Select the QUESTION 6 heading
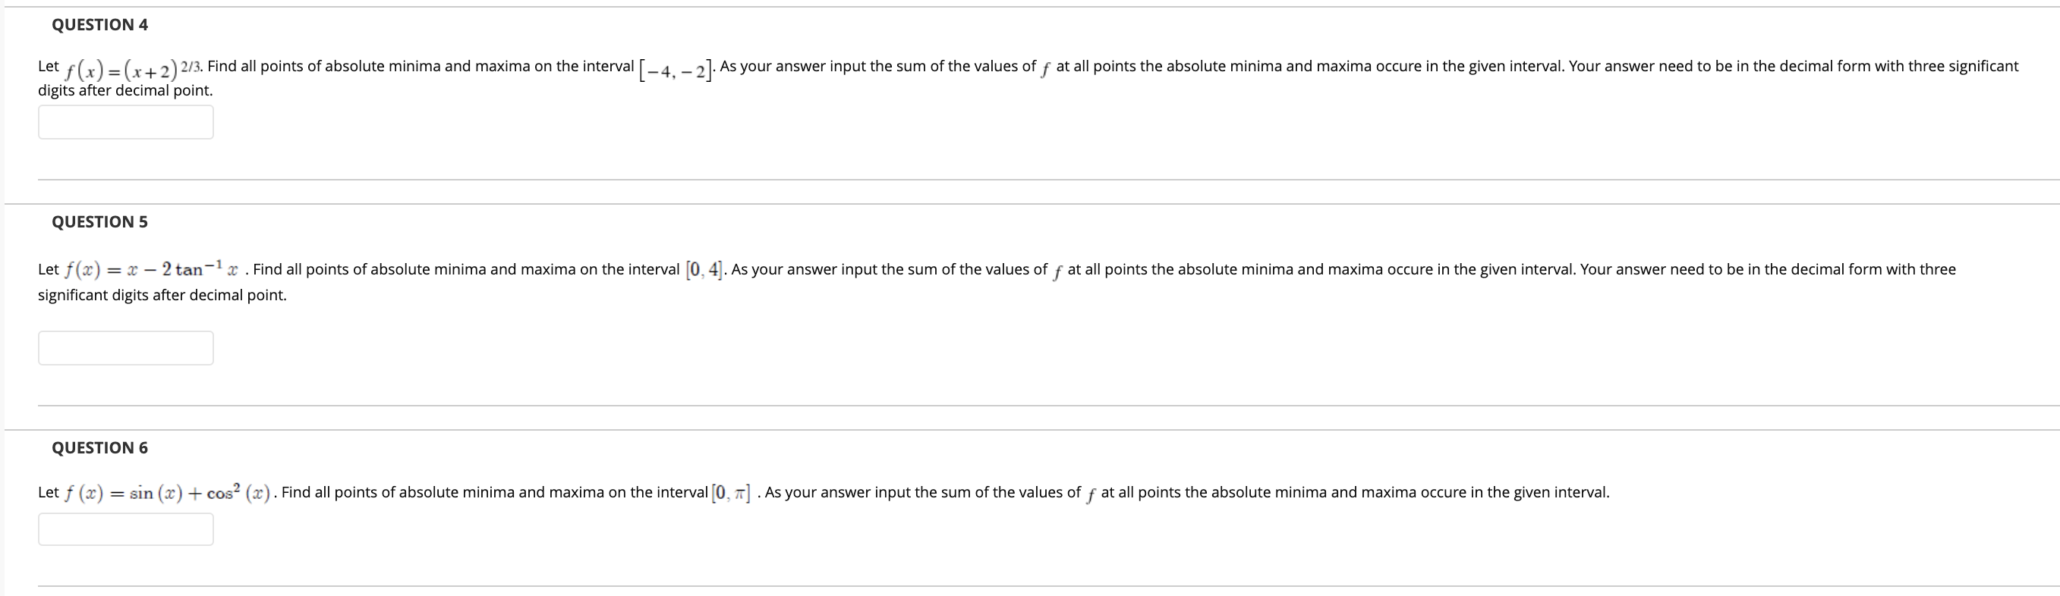The width and height of the screenshot is (2060, 596). 99,448
